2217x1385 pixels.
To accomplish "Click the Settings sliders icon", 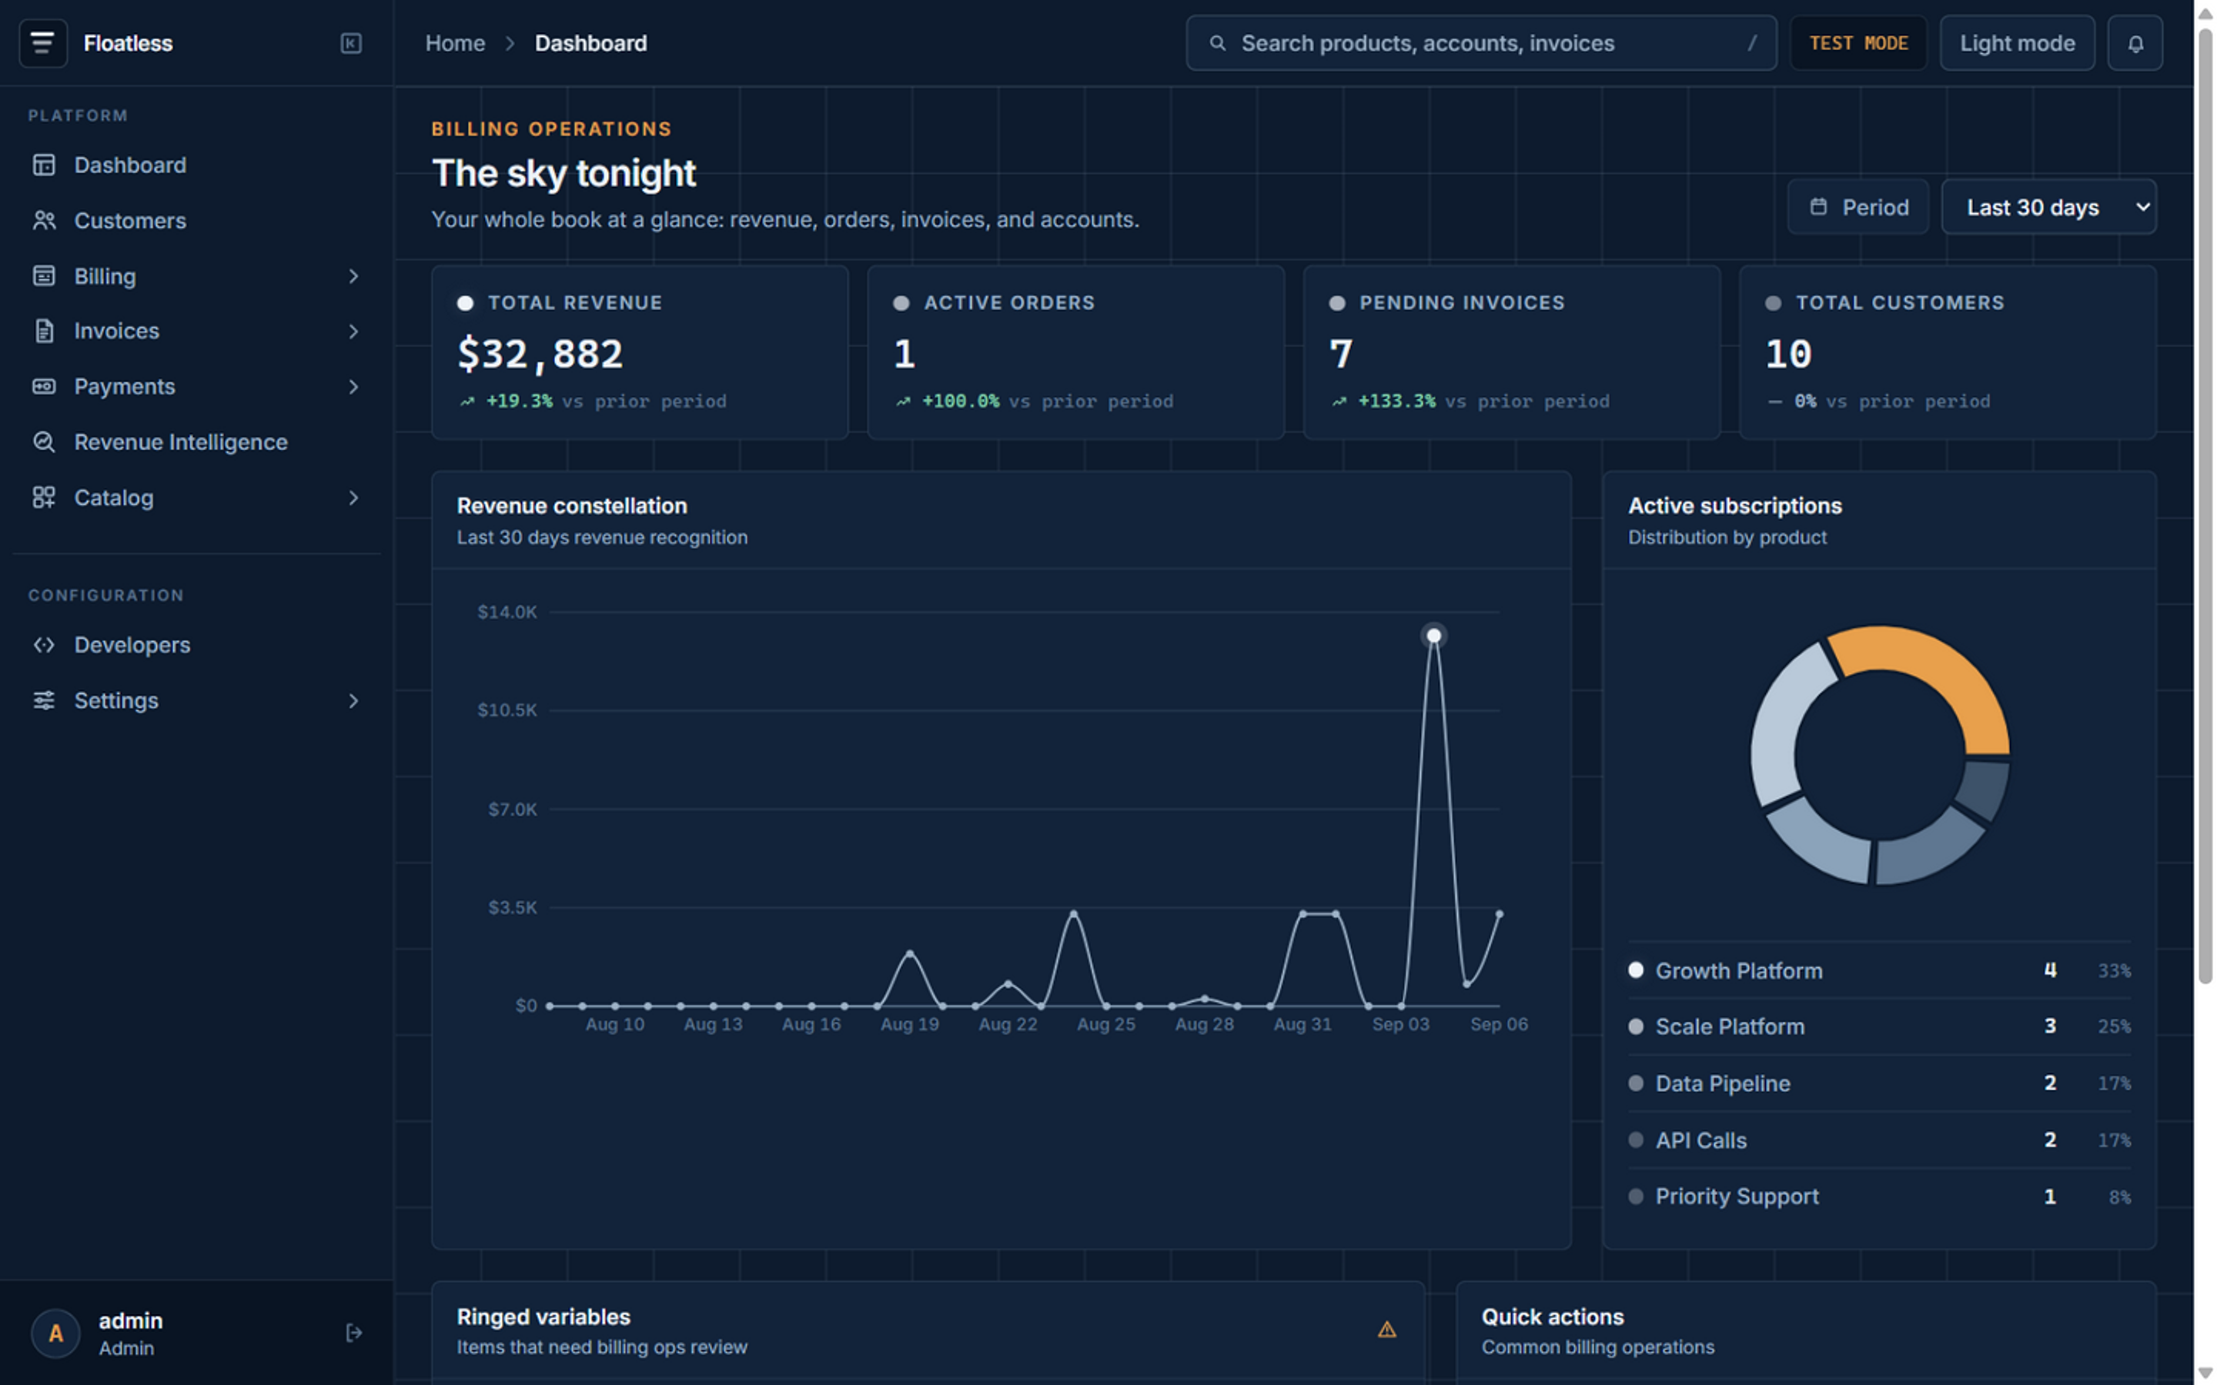I will click(x=44, y=701).
